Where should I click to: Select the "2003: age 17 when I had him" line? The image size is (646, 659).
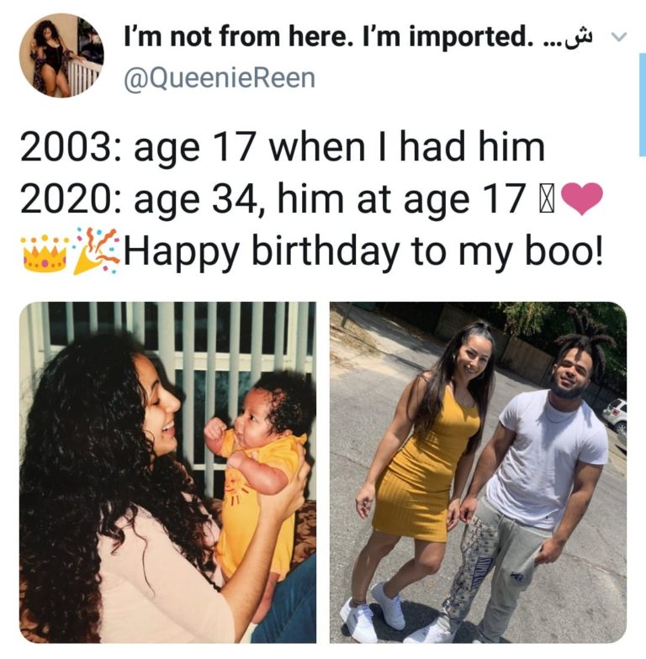283,147
